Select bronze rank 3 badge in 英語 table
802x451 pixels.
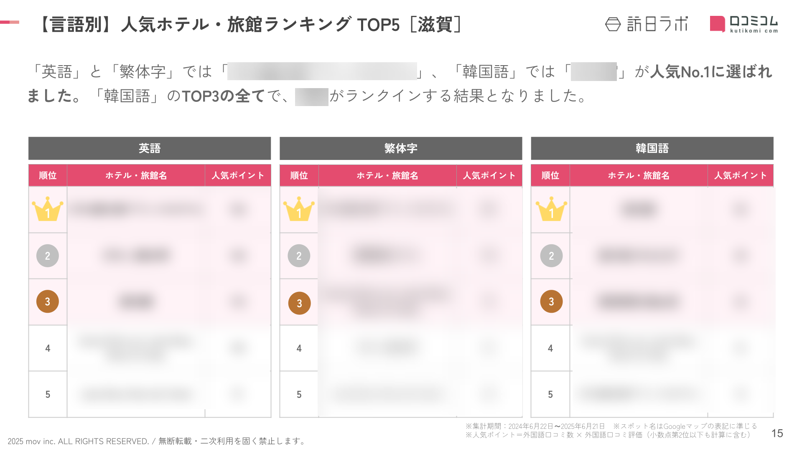[48, 302]
